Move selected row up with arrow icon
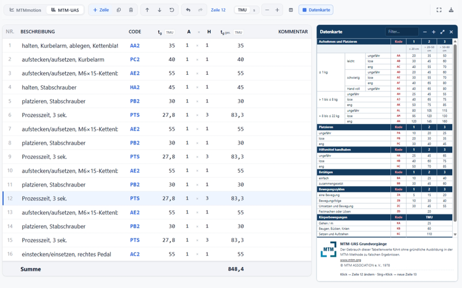462x288 pixels. tap(147, 10)
